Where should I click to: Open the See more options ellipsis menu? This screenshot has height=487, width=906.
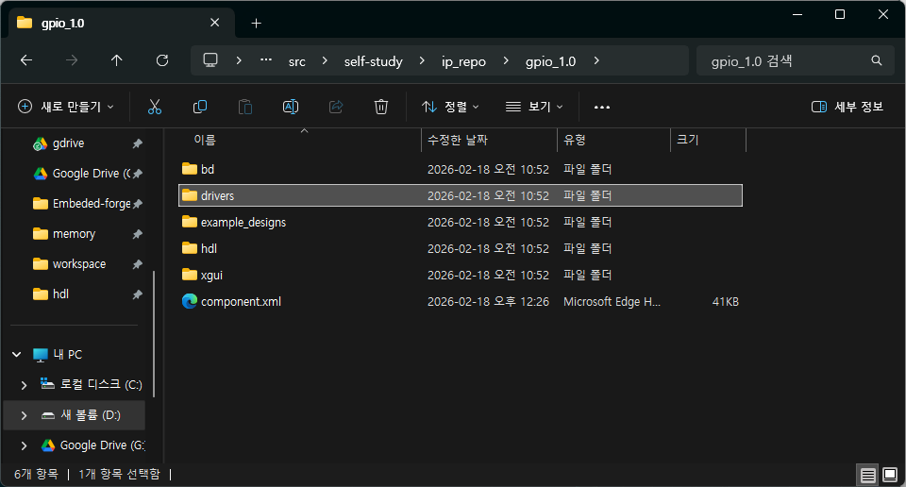click(602, 107)
